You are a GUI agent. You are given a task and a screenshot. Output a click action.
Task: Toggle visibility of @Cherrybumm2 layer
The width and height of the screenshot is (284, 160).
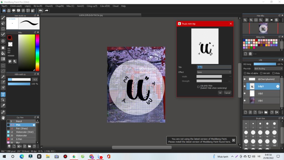[x=245, y=79]
